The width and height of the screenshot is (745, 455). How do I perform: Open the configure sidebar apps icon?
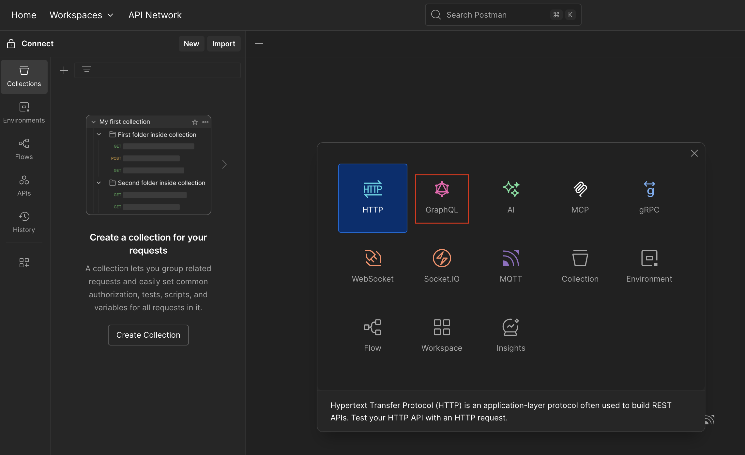(x=24, y=263)
